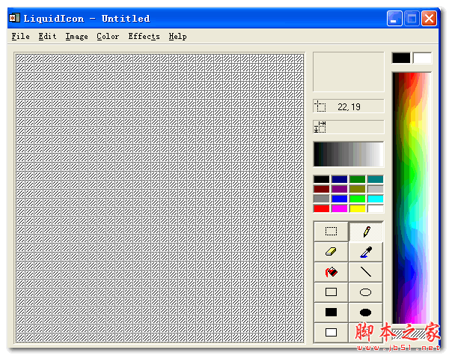Choose the olive palette swatch
Viewport: 449px width, 356px height.
[358, 189]
